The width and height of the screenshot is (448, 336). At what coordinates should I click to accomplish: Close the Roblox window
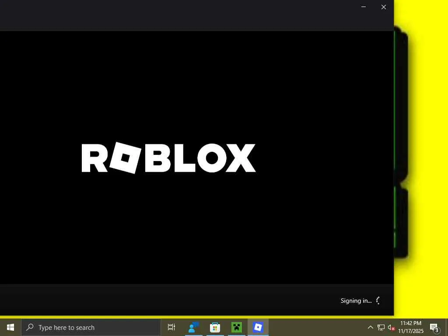click(x=384, y=7)
